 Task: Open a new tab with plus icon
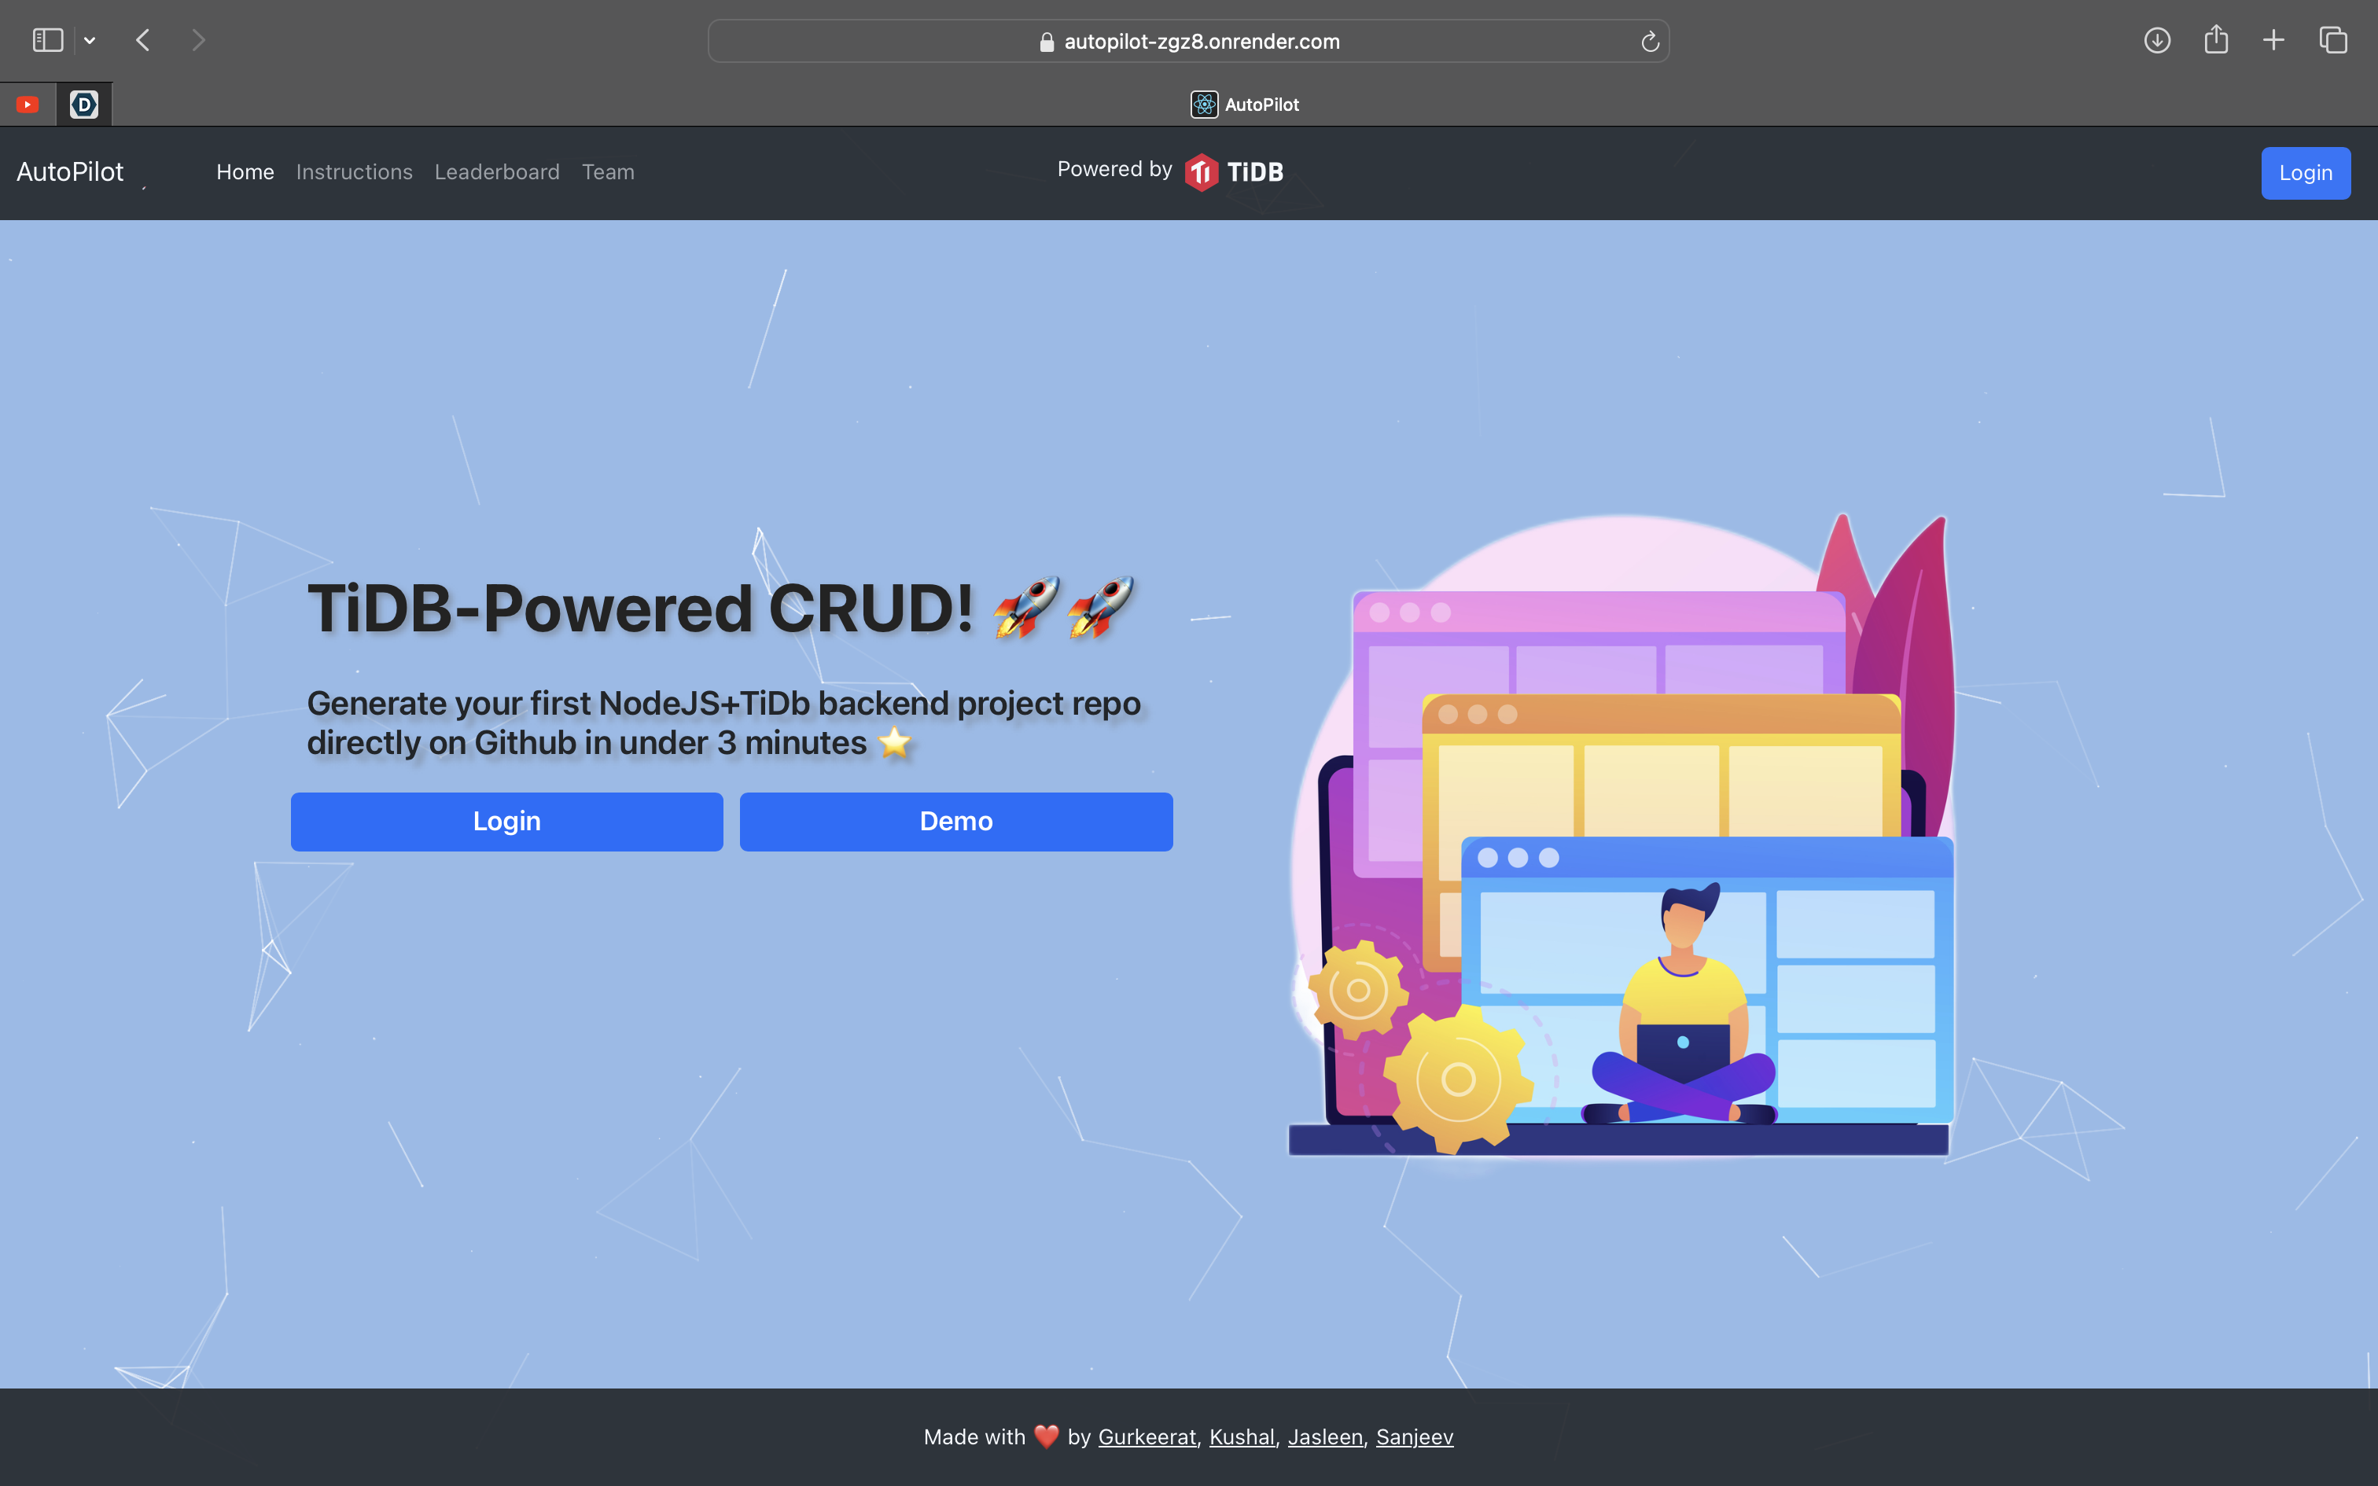(x=2274, y=40)
